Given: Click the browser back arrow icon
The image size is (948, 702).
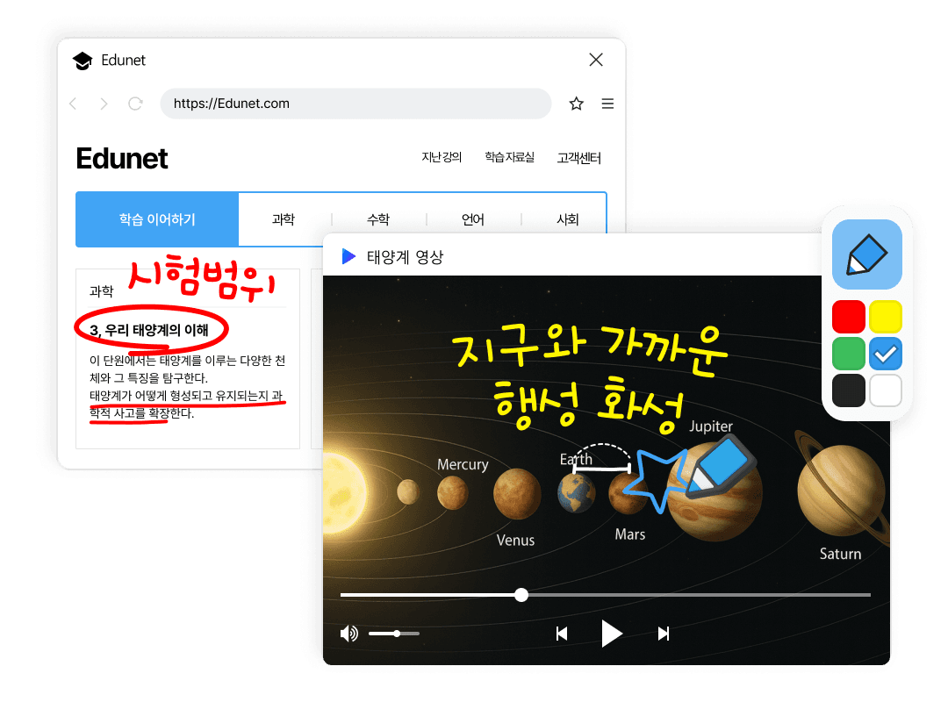Looking at the screenshot, I should (73, 104).
